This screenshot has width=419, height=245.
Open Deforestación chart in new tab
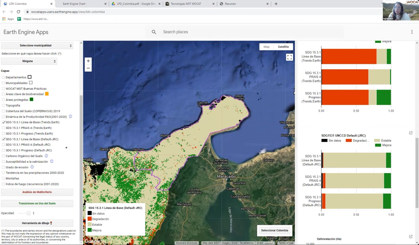[x=411, y=237]
